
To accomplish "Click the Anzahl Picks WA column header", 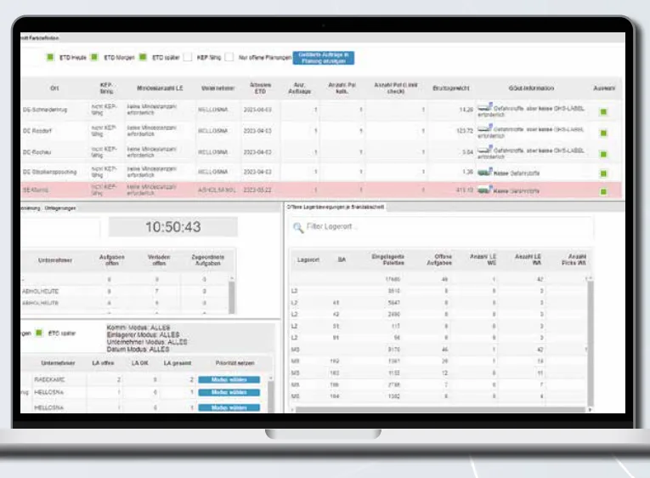I will 574,259.
